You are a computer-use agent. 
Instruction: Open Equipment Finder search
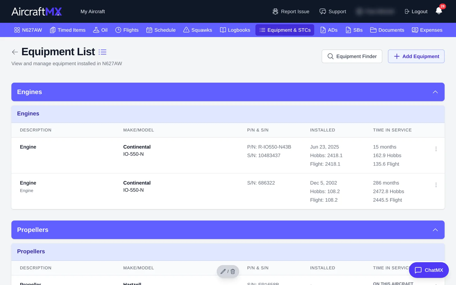coord(352,56)
